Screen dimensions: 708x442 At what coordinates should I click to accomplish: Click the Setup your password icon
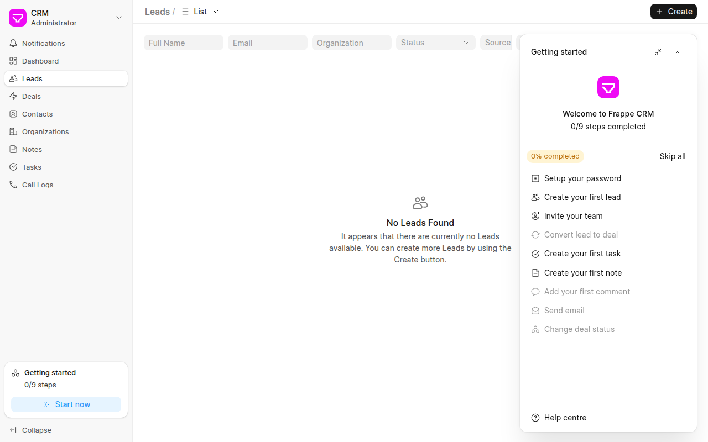click(x=535, y=178)
